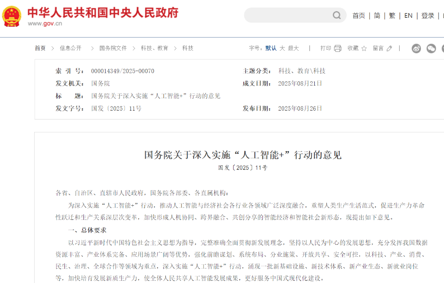This screenshot has height=283, width=444.
Task: Click the printer icon
Action: coord(337,48)
